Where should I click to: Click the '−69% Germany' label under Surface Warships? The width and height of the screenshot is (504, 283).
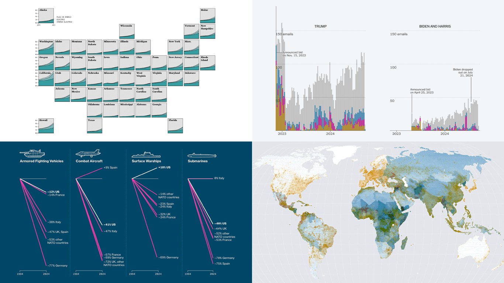pyautogui.click(x=169, y=258)
